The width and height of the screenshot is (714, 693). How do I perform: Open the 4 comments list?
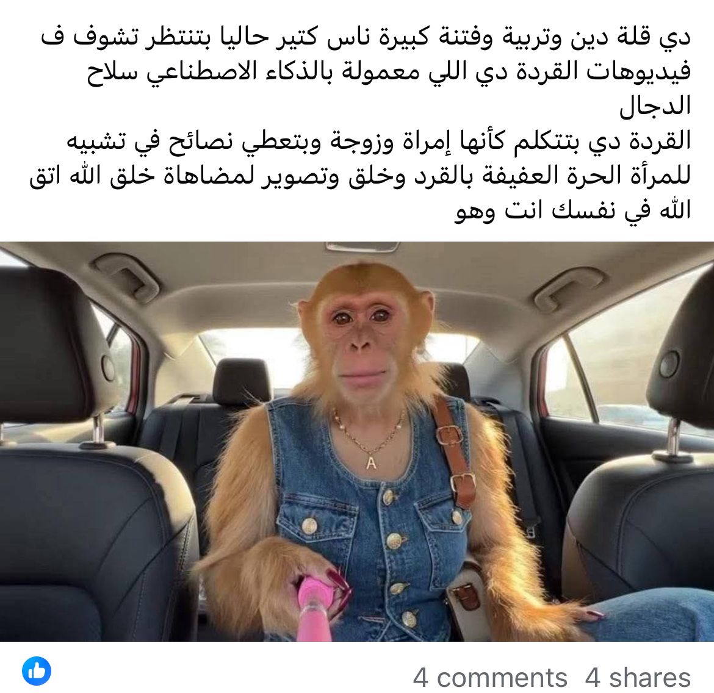490,677
